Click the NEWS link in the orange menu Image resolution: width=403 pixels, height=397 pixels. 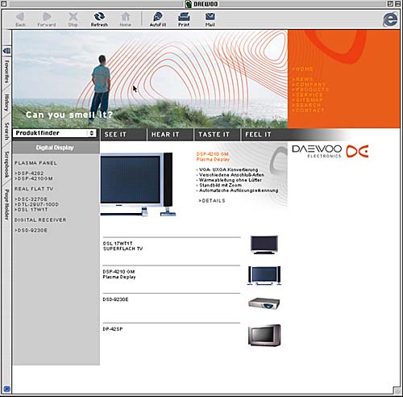[x=303, y=79]
